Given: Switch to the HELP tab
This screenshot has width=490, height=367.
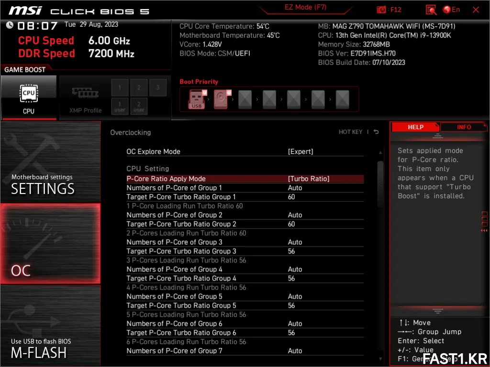Looking at the screenshot, I should coord(415,127).
